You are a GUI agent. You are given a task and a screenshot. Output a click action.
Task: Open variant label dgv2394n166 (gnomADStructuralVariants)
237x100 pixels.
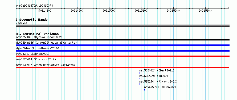pos(46,43)
